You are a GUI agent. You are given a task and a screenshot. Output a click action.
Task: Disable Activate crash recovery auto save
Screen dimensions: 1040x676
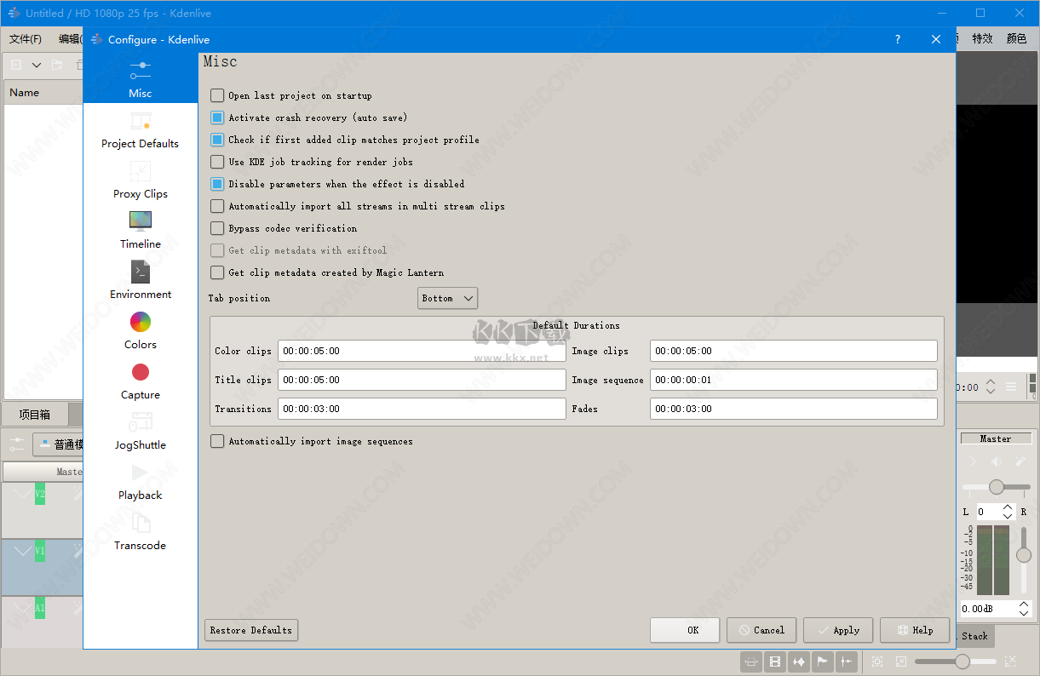(217, 117)
